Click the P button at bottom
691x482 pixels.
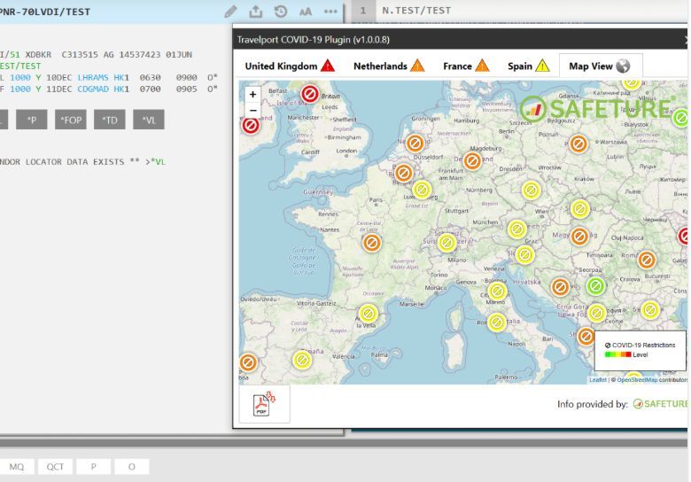[x=93, y=467]
